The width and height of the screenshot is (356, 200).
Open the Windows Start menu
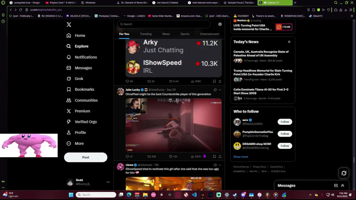coord(71,195)
